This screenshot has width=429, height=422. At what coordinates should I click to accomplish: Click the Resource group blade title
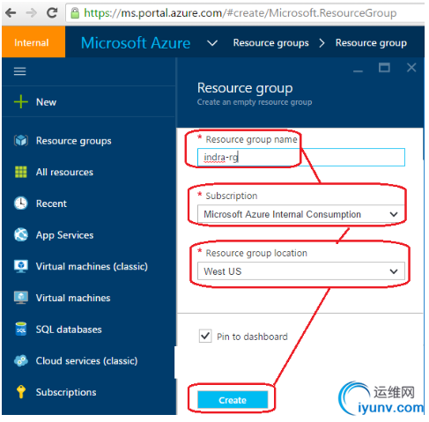(x=245, y=88)
